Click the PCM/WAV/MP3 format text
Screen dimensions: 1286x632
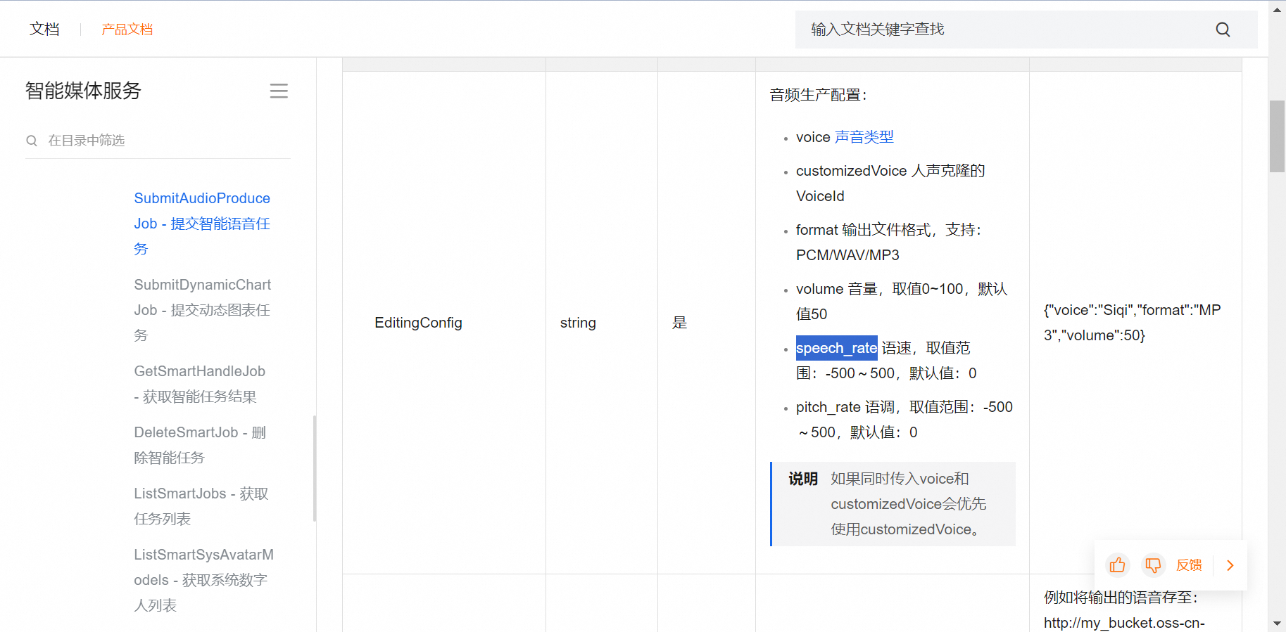point(847,255)
